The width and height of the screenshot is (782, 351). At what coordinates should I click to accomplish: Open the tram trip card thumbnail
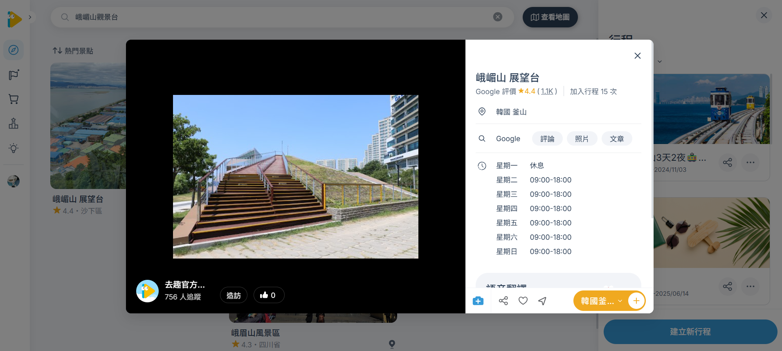pyautogui.click(x=712, y=109)
